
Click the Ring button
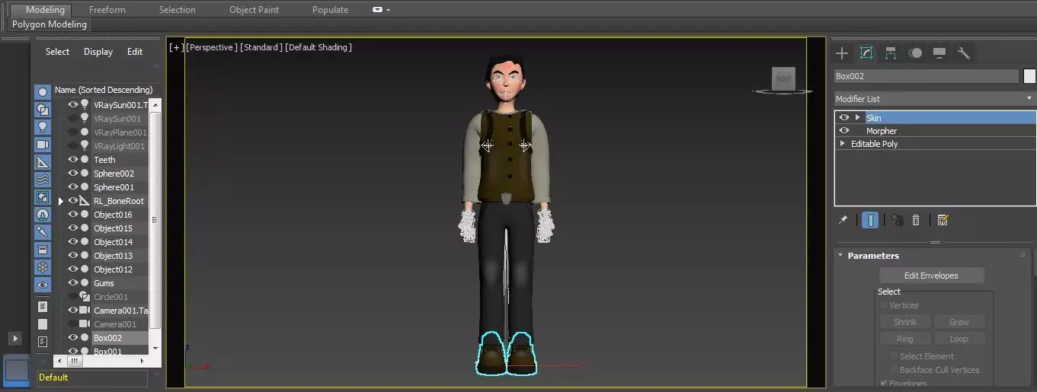point(905,339)
